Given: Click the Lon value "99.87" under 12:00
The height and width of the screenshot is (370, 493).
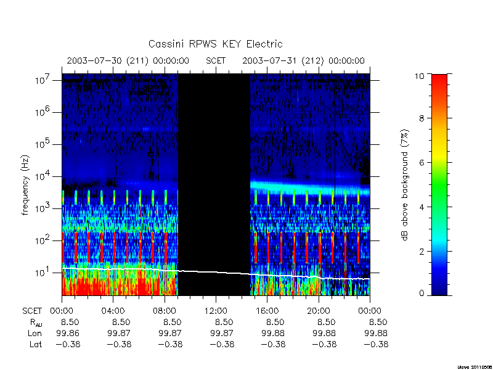Looking at the screenshot, I should tap(221, 333).
